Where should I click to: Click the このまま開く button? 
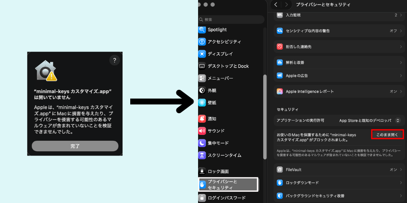[387, 134]
